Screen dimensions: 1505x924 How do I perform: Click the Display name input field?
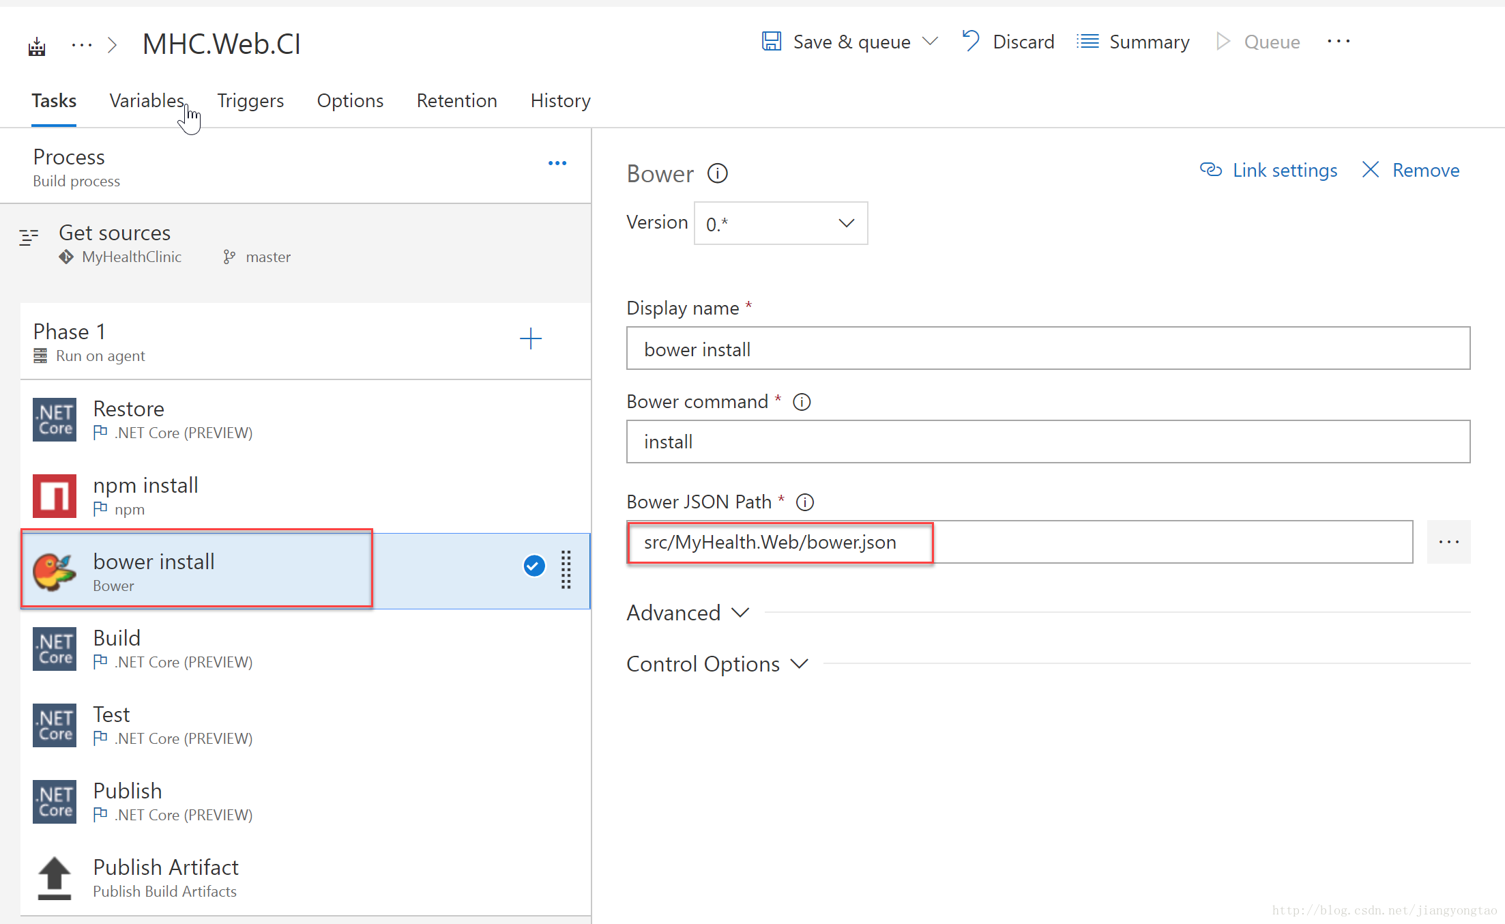(1048, 349)
